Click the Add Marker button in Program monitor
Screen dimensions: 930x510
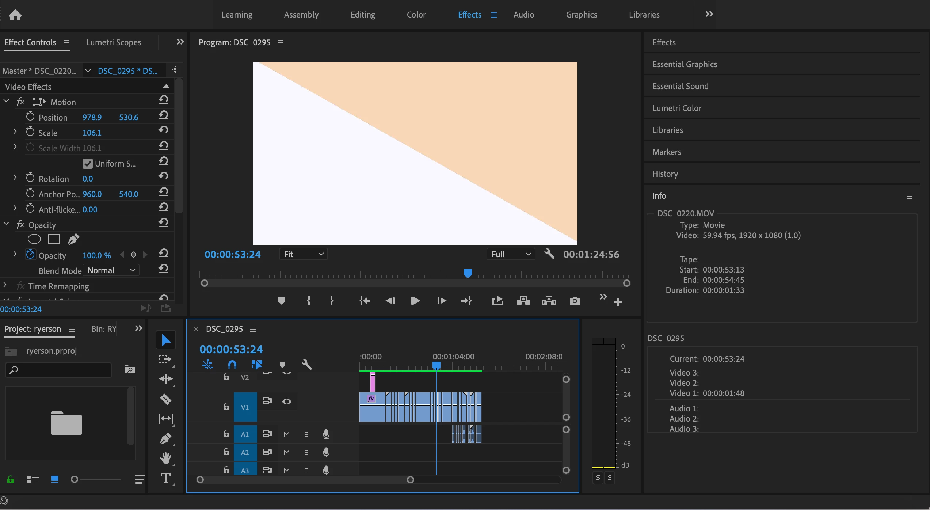click(x=281, y=301)
